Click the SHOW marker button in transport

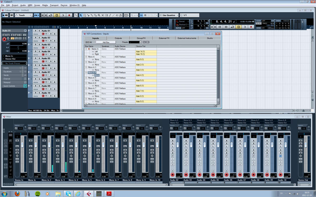pos(278,21)
